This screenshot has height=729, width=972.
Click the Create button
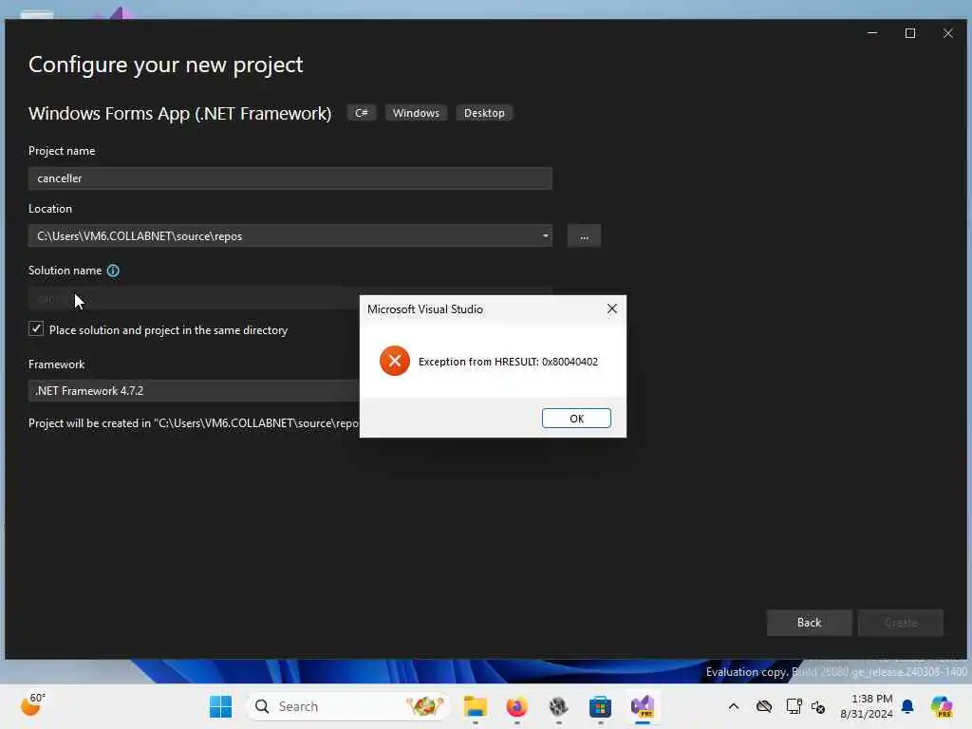901,623
